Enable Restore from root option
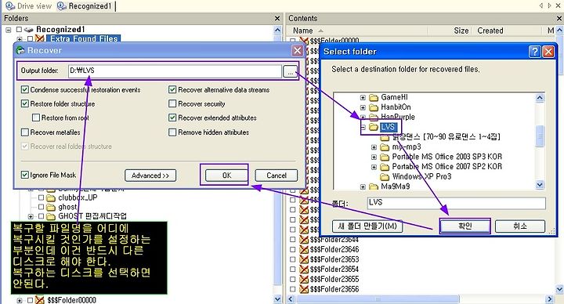 [x=35, y=118]
